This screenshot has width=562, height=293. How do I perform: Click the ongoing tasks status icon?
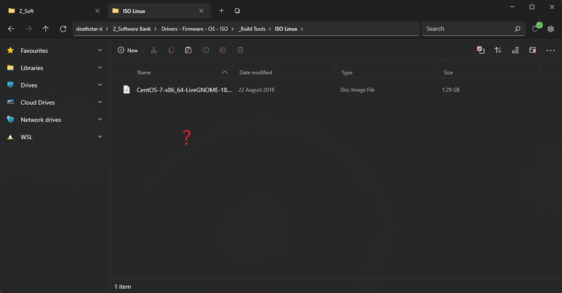(536, 28)
